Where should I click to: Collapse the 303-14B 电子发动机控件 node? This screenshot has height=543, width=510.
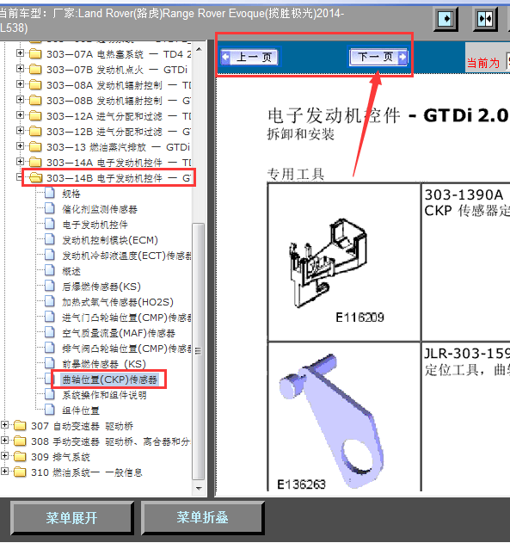(x=20, y=177)
